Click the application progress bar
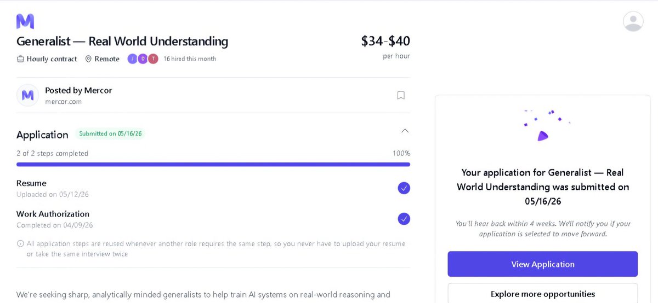 [x=213, y=164]
